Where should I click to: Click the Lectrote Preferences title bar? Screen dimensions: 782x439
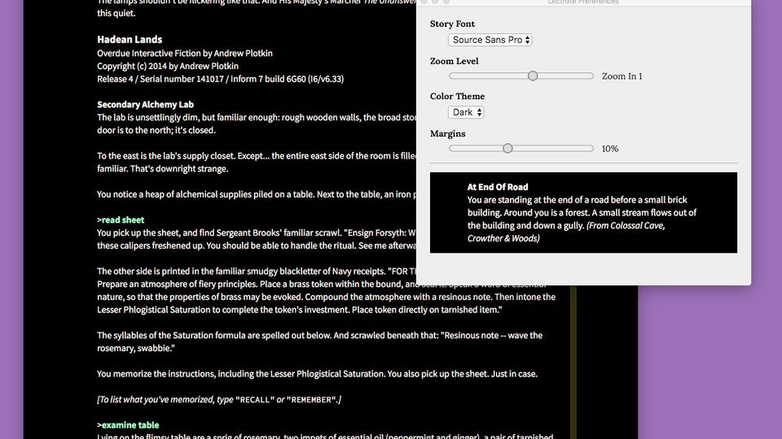(583, 2)
